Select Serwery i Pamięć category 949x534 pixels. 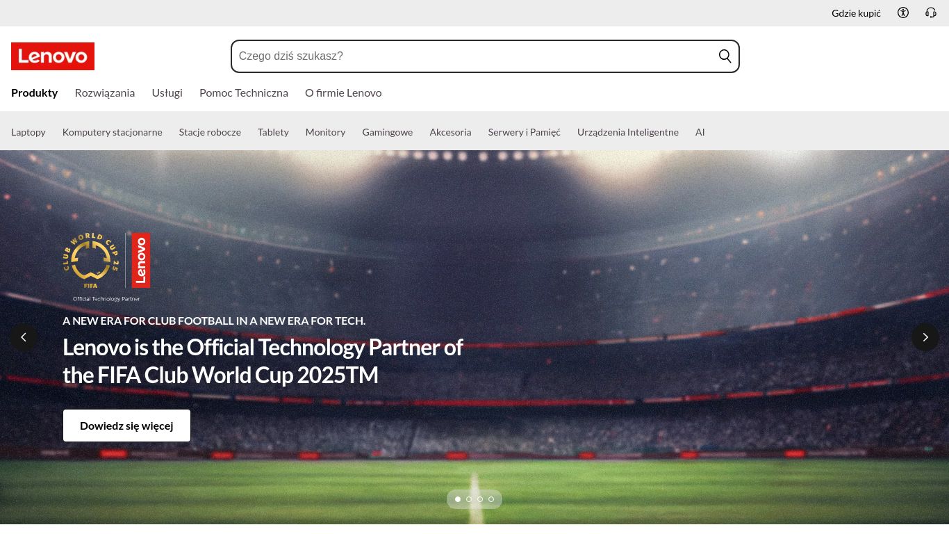coord(525,132)
